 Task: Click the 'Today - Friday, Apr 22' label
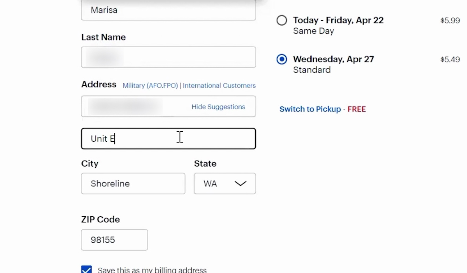click(x=338, y=20)
